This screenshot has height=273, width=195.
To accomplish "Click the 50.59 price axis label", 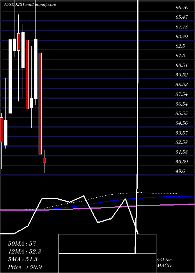I will point(182,162).
